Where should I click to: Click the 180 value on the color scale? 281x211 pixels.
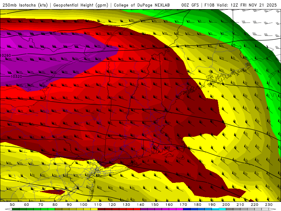197,205
